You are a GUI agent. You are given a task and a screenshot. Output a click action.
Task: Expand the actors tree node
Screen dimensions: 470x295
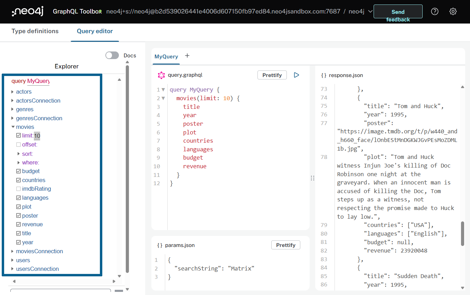tap(13, 92)
